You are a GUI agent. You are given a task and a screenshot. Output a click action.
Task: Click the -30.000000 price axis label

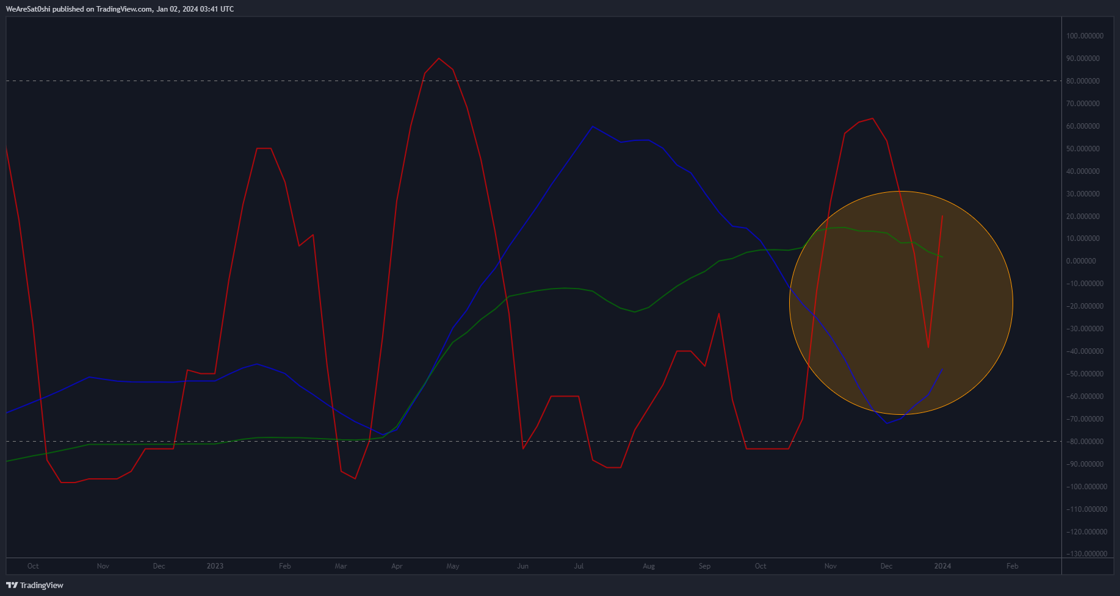(x=1085, y=329)
